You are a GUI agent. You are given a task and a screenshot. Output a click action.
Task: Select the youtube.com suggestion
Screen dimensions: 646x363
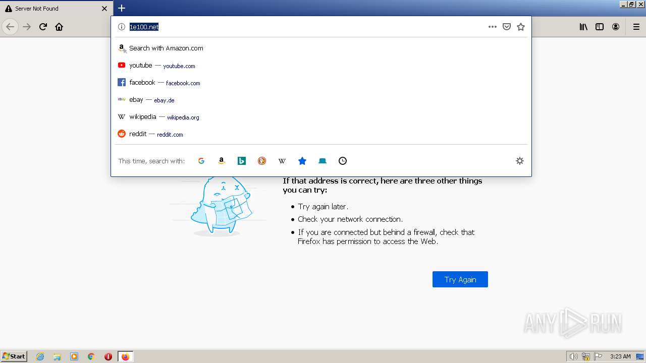pyautogui.click(x=321, y=66)
